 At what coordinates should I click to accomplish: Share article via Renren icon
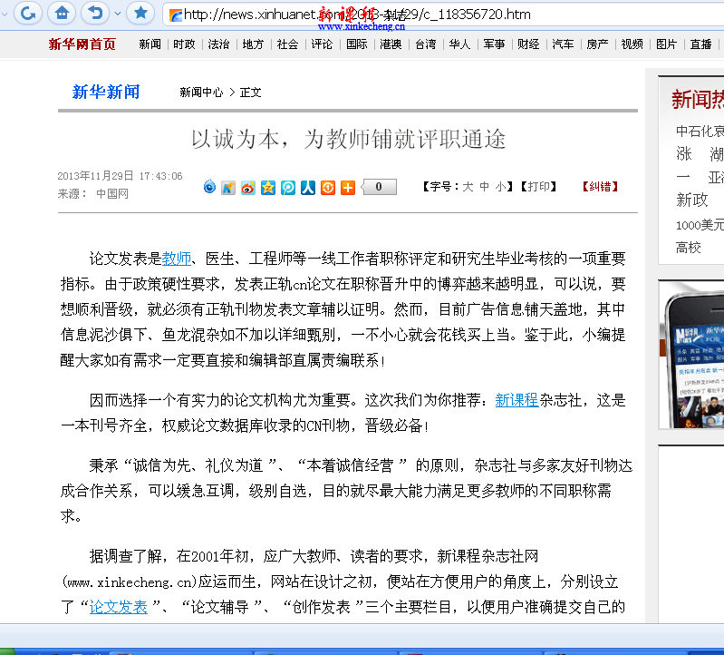pos(308,188)
